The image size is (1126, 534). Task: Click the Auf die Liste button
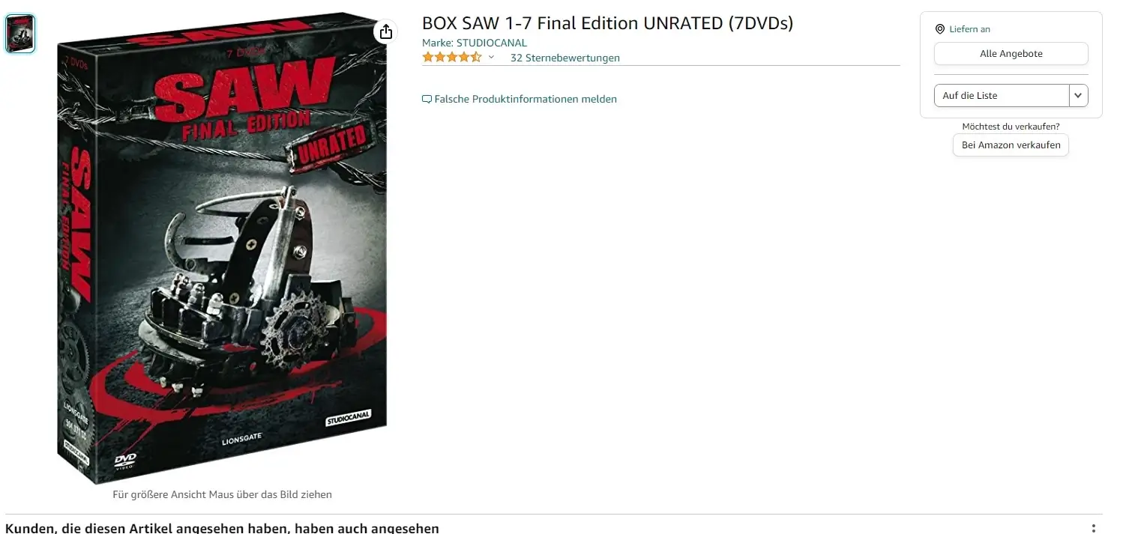[x=1002, y=95]
